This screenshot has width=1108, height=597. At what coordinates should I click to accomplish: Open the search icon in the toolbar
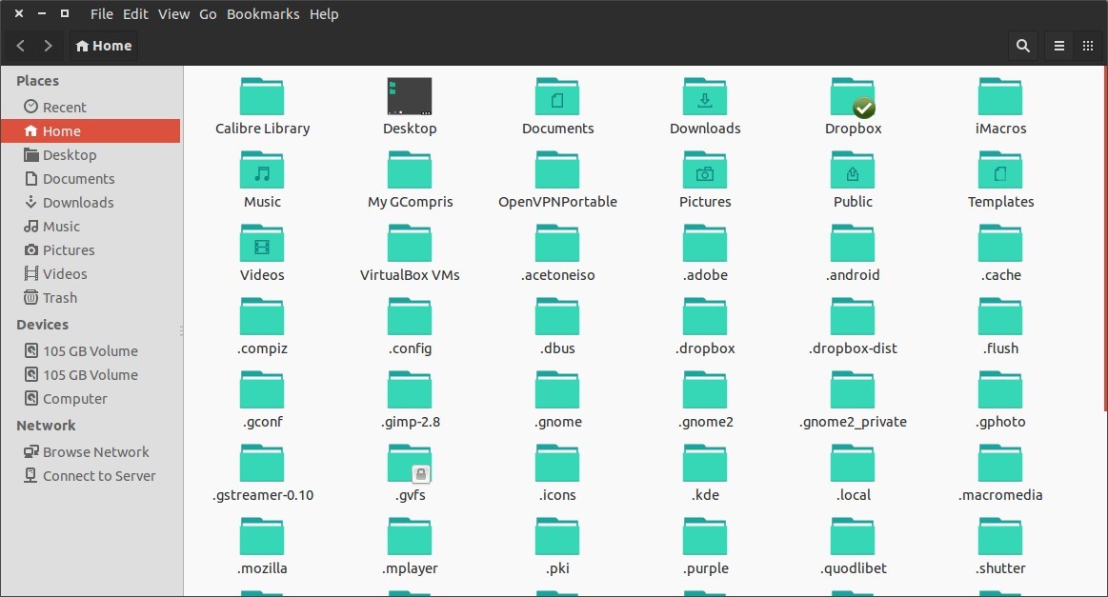tap(1021, 45)
